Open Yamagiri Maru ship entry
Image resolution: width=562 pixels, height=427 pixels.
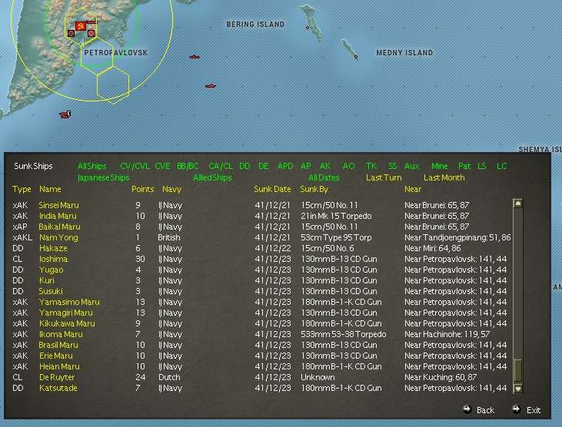point(66,313)
